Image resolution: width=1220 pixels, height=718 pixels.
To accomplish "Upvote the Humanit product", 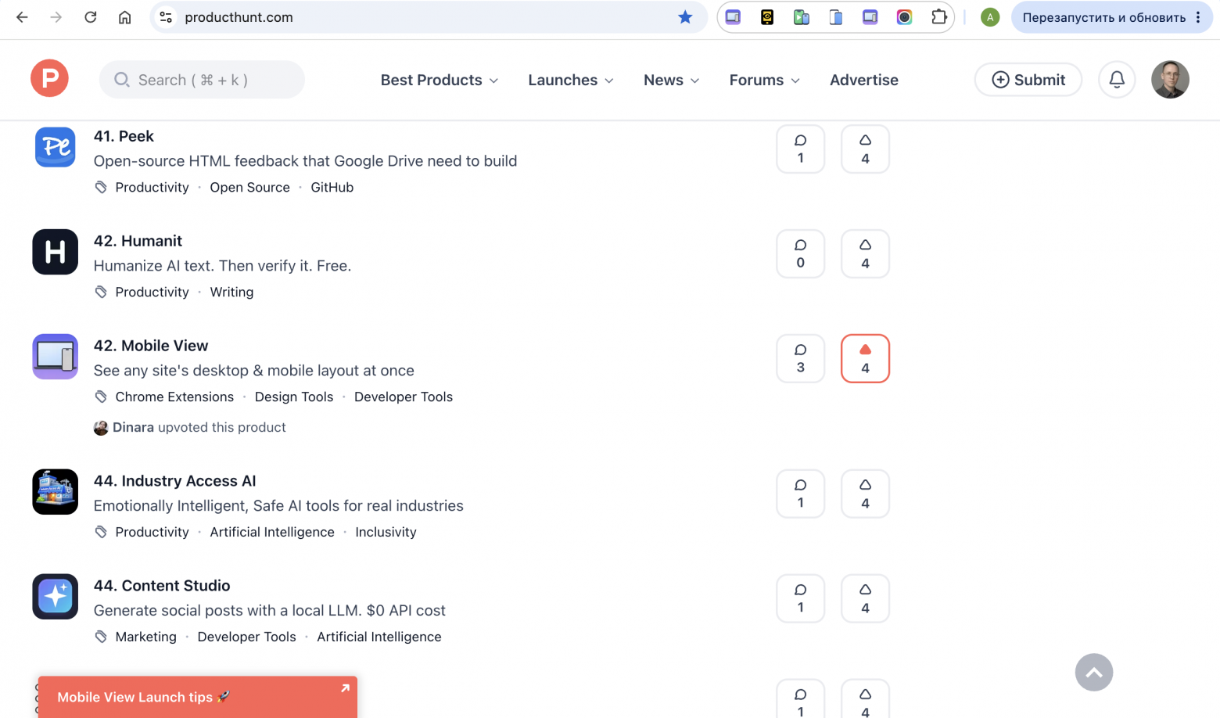I will click(x=865, y=253).
